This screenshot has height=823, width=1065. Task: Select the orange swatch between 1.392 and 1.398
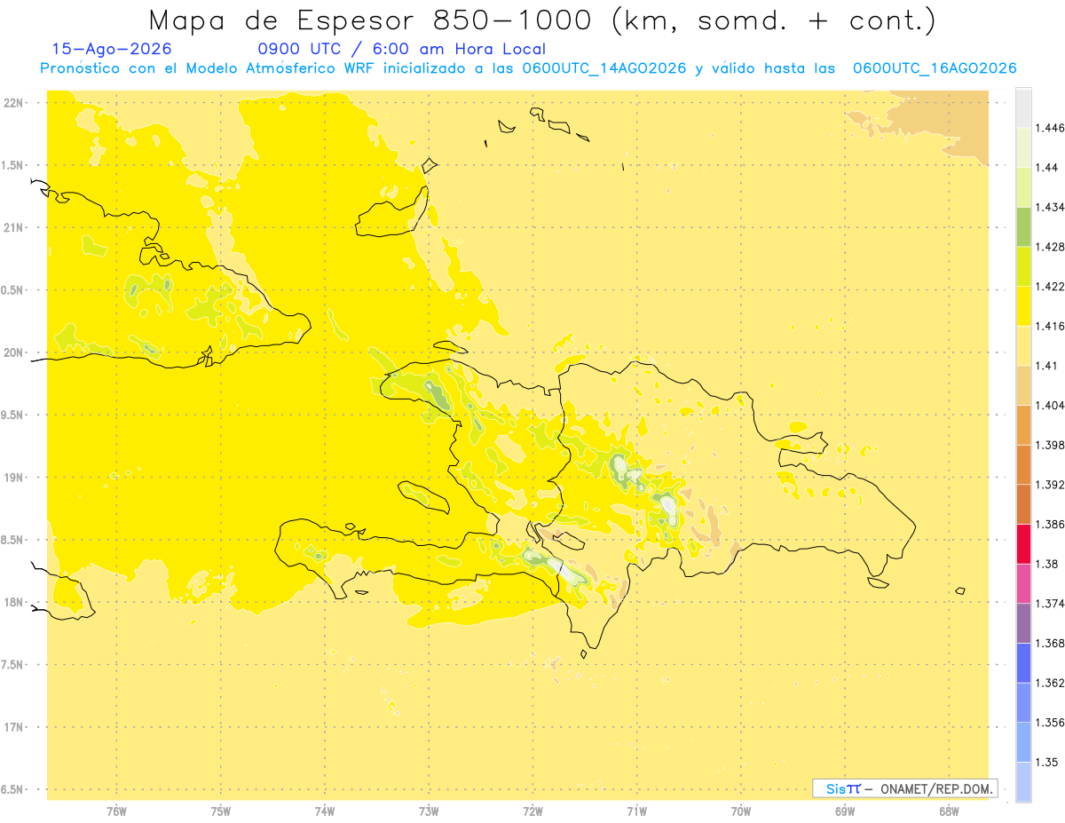[x=1022, y=464]
